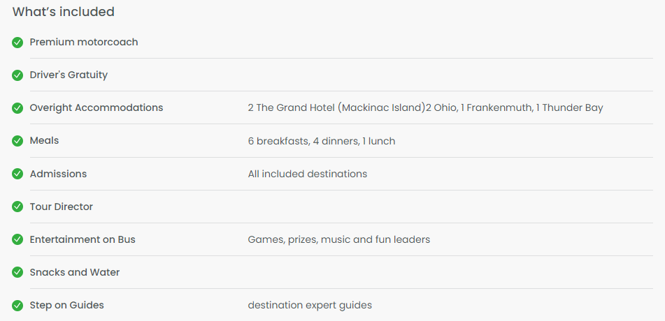Click the green checkmark beside Premium motorcoach
Viewport: 665px width, 321px height.
[x=17, y=43]
